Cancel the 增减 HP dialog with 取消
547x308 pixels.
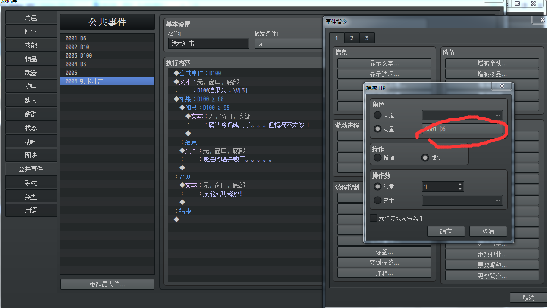pyautogui.click(x=488, y=231)
